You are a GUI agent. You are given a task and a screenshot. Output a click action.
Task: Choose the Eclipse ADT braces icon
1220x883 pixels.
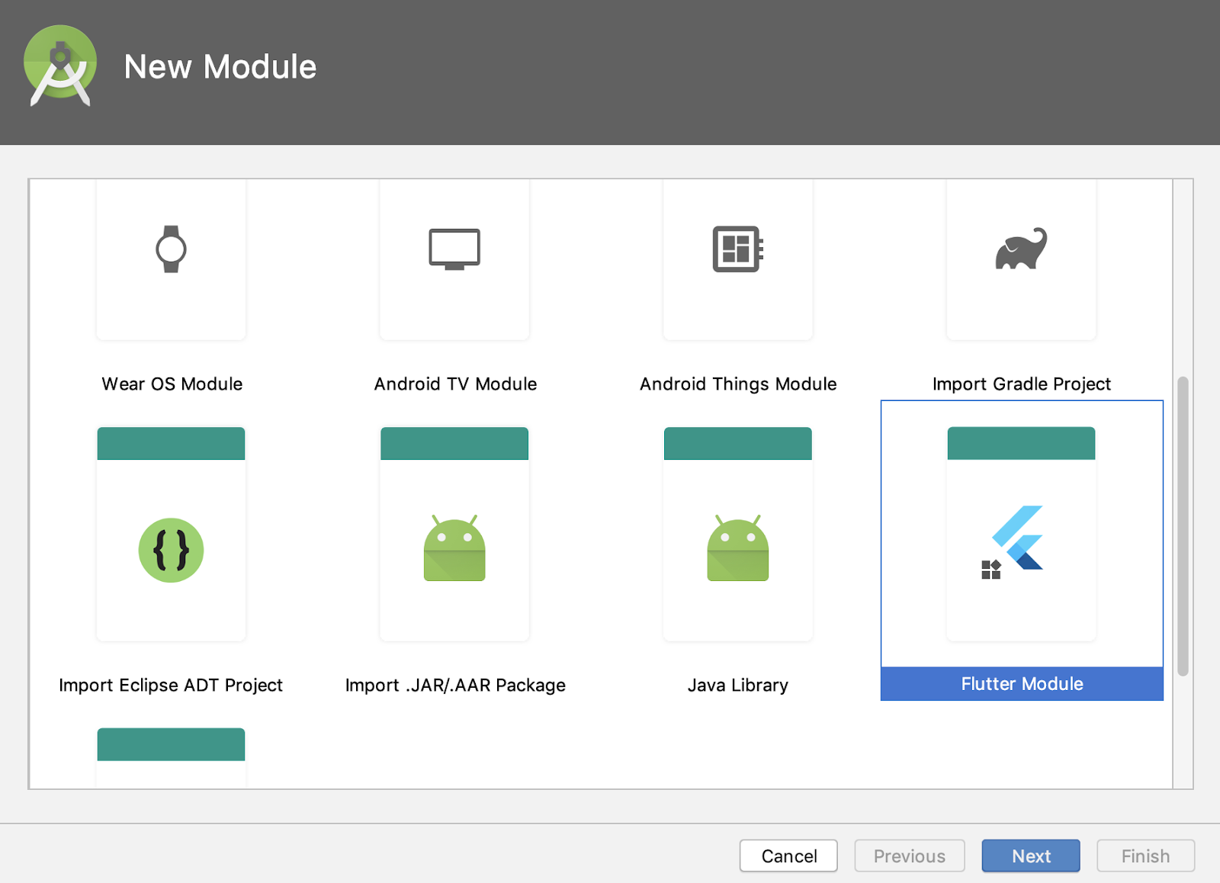[x=171, y=550]
